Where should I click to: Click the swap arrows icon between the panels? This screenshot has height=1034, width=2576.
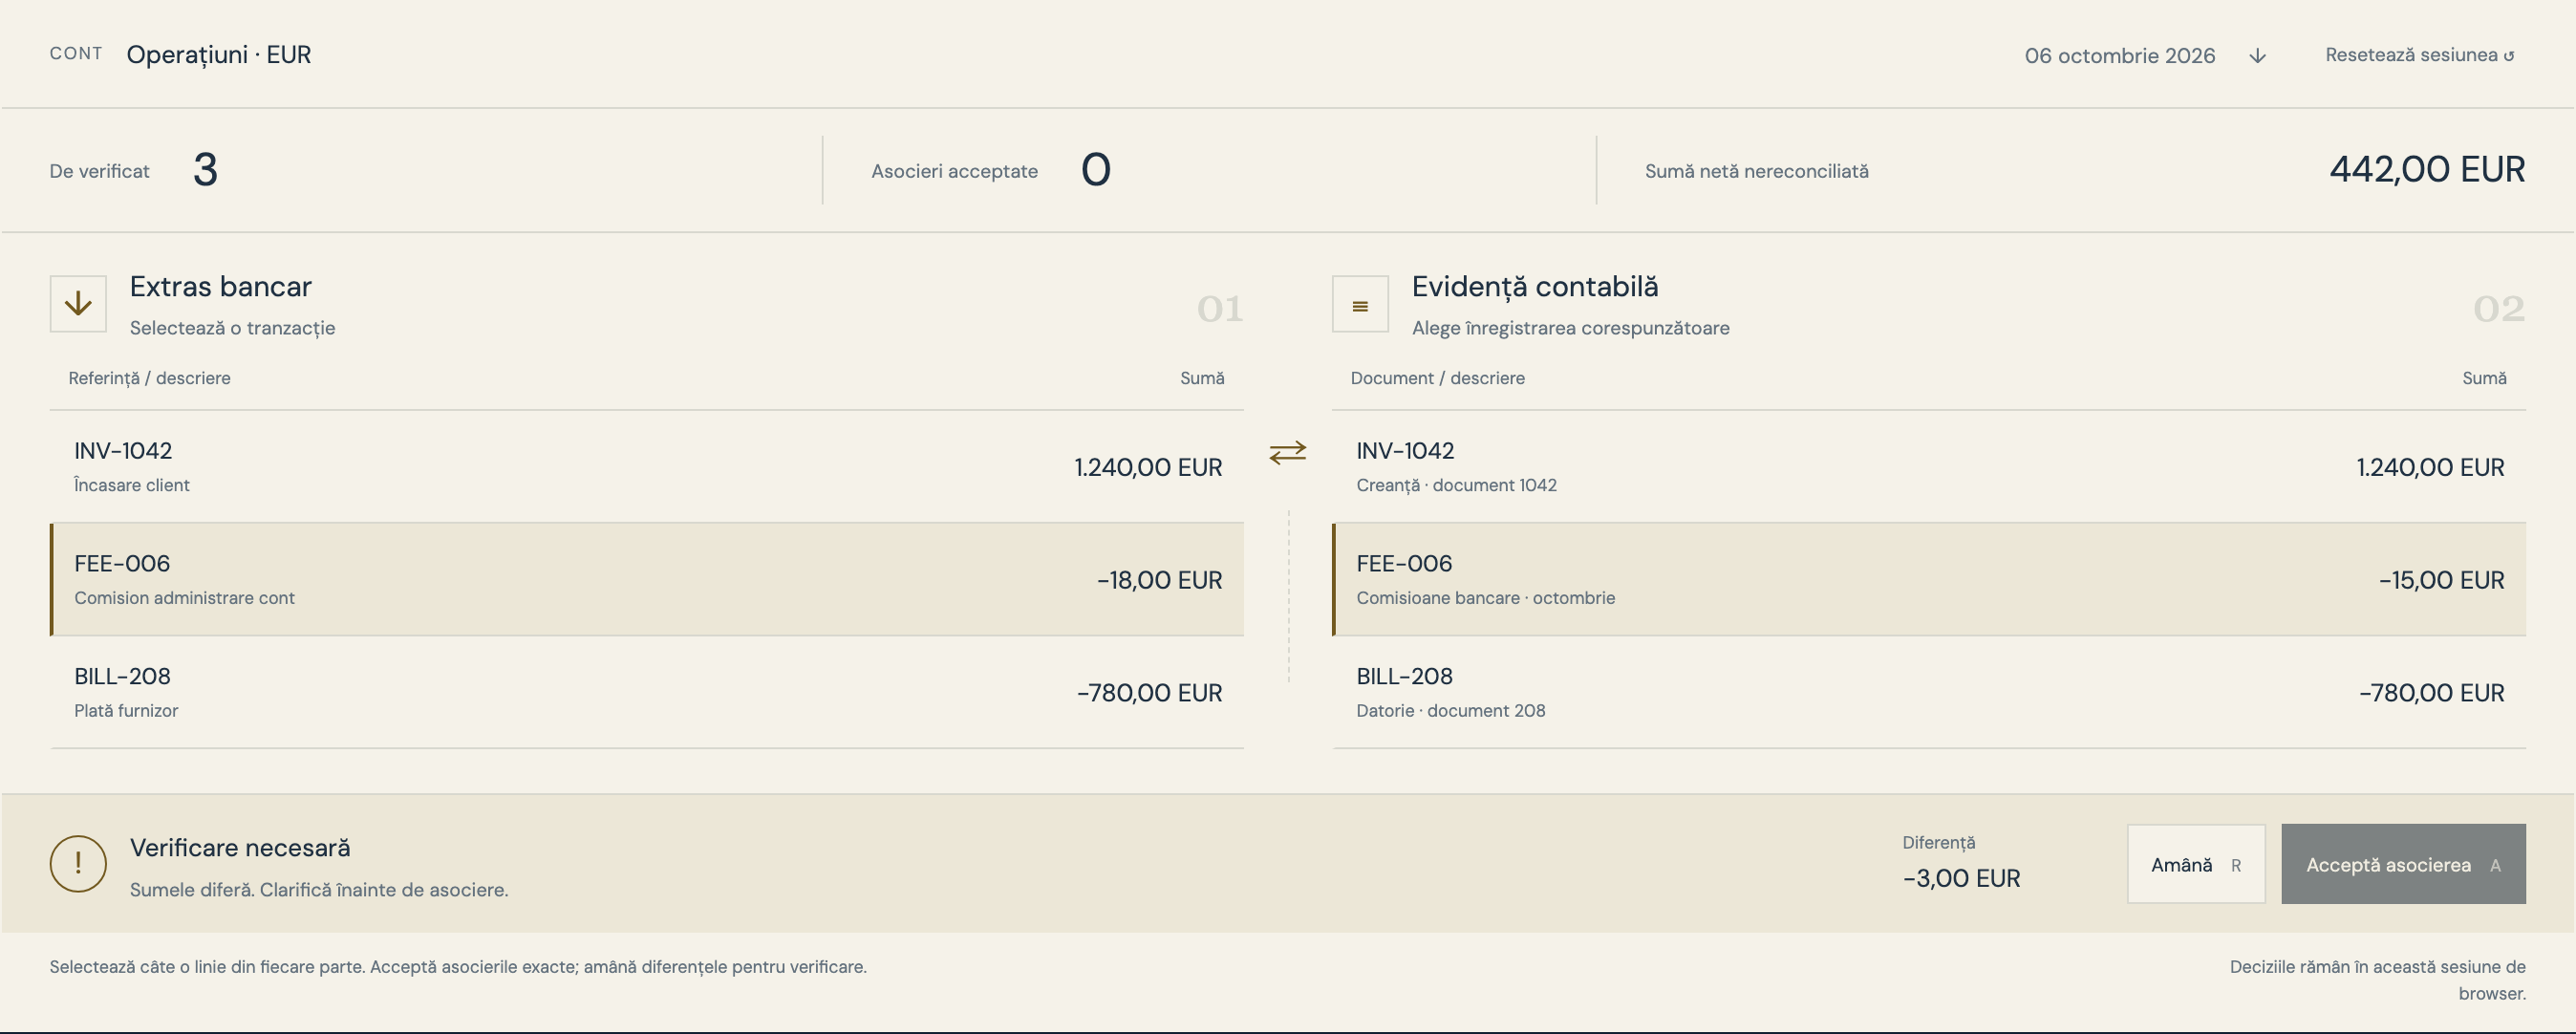pyautogui.click(x=1288, y=453)
